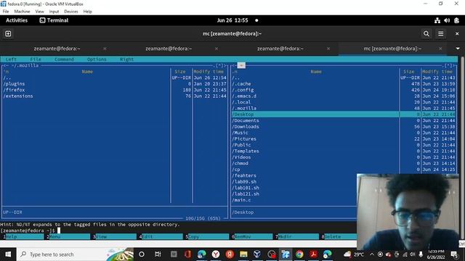
Task: Open VirtualBox Input menu
Action: pos(54,12)
